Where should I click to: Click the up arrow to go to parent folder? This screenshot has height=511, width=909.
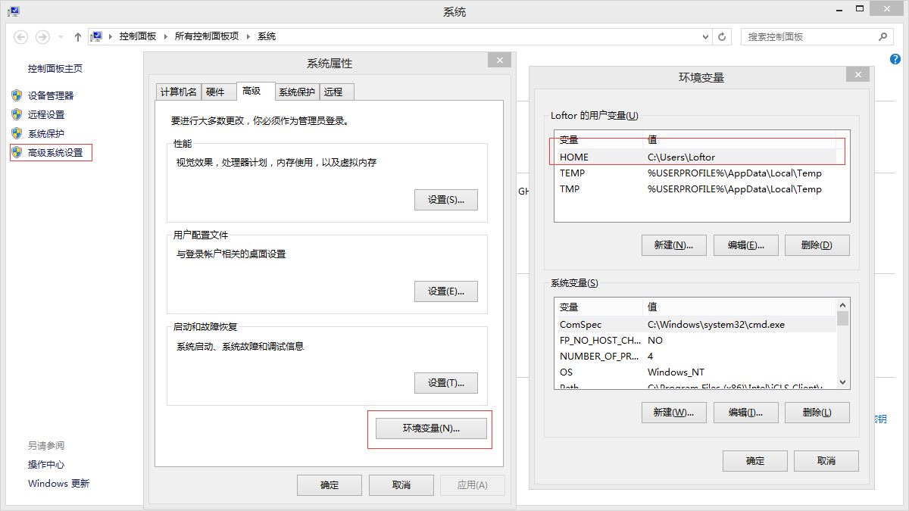77,36
